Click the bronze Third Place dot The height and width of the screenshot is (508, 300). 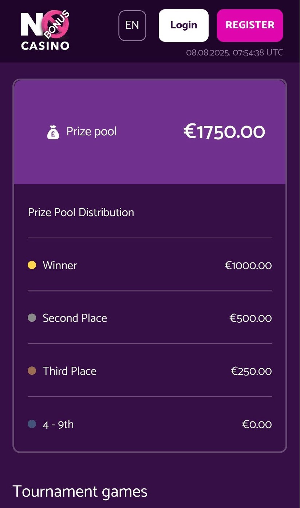tap(32, 371)
